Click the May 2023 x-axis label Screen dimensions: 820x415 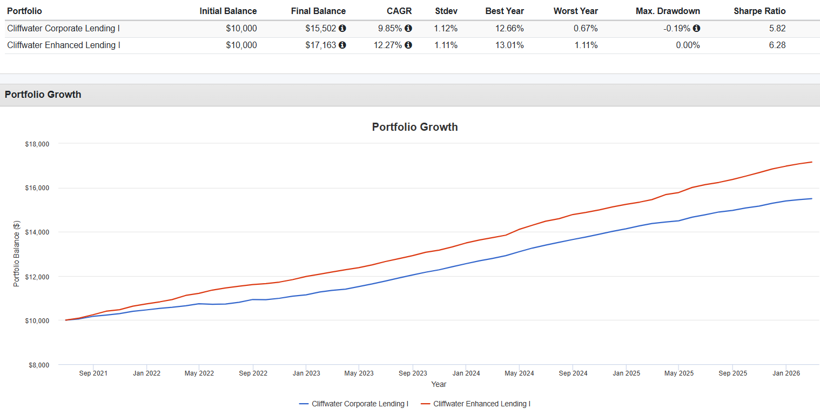click(359, 373)
